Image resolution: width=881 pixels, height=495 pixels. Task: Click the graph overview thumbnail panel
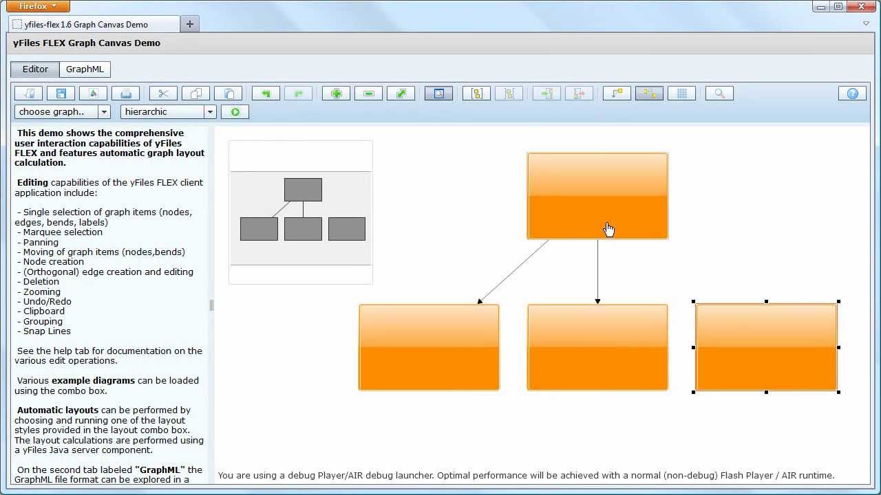(301, 212)
